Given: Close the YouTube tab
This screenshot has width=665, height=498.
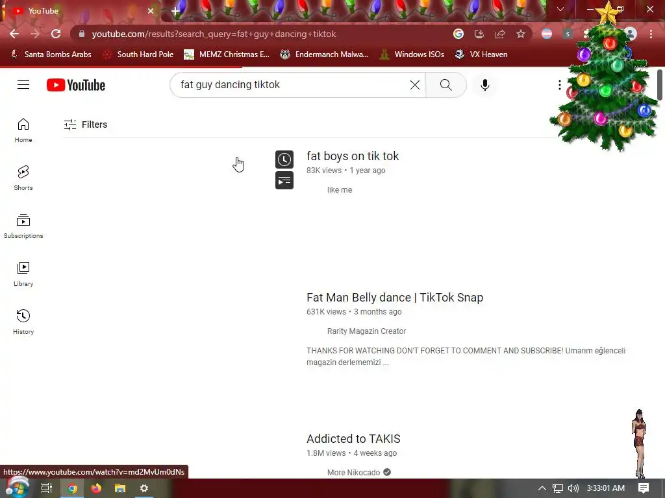Looking at the screenshot, I should coord(151,11).
